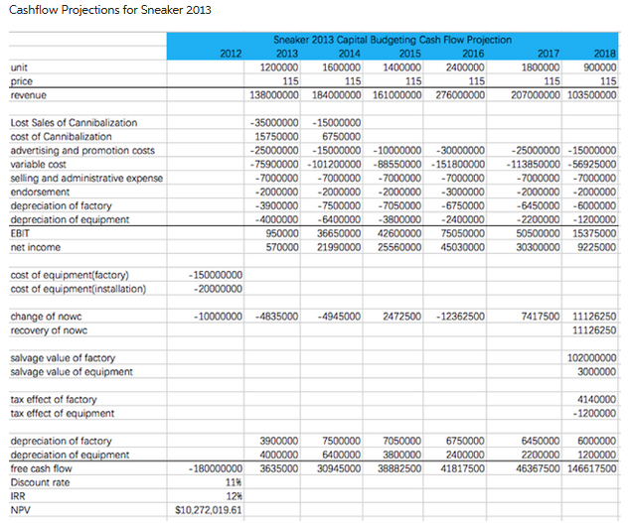Click 'recovery of nowc' row label
The height and width of the screenshot is (523, 628).
tap(49, 330)
